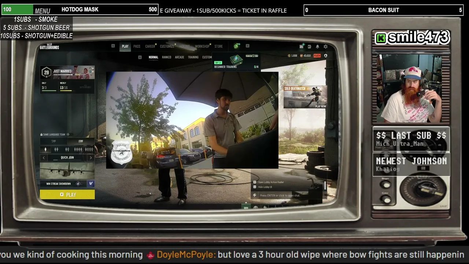This screenshot has width=469, height=264.
Task: Click the airplane map preview image
Action: point(67,170)
